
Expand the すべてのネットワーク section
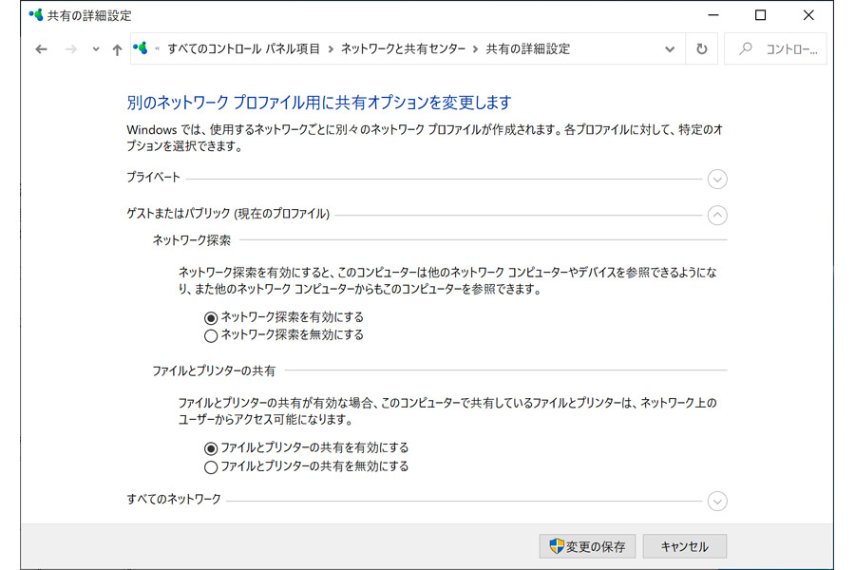click(717, 501)
